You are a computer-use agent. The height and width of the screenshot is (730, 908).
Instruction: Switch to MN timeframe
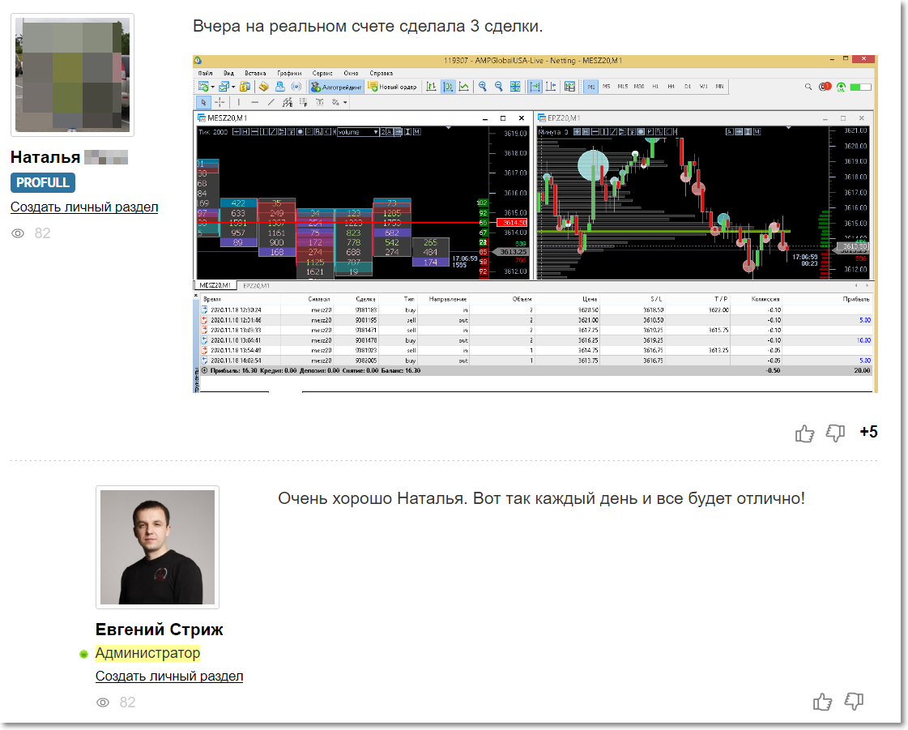pyautogui.click(x=719, y=87)
